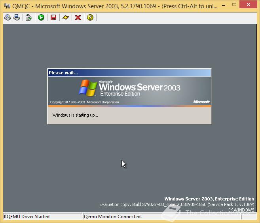The width and height of the screenshot is (260, 223).
Task: Click the CD-ROM drive toolbar icon
Action: [8, 17]
